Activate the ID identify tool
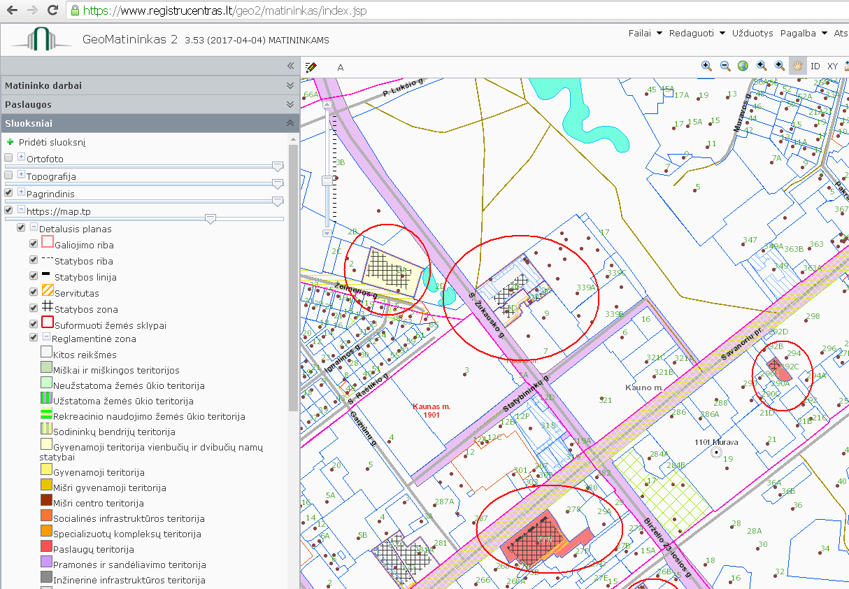The width and height of the screenshot is (849, 589). click(815, 66)
